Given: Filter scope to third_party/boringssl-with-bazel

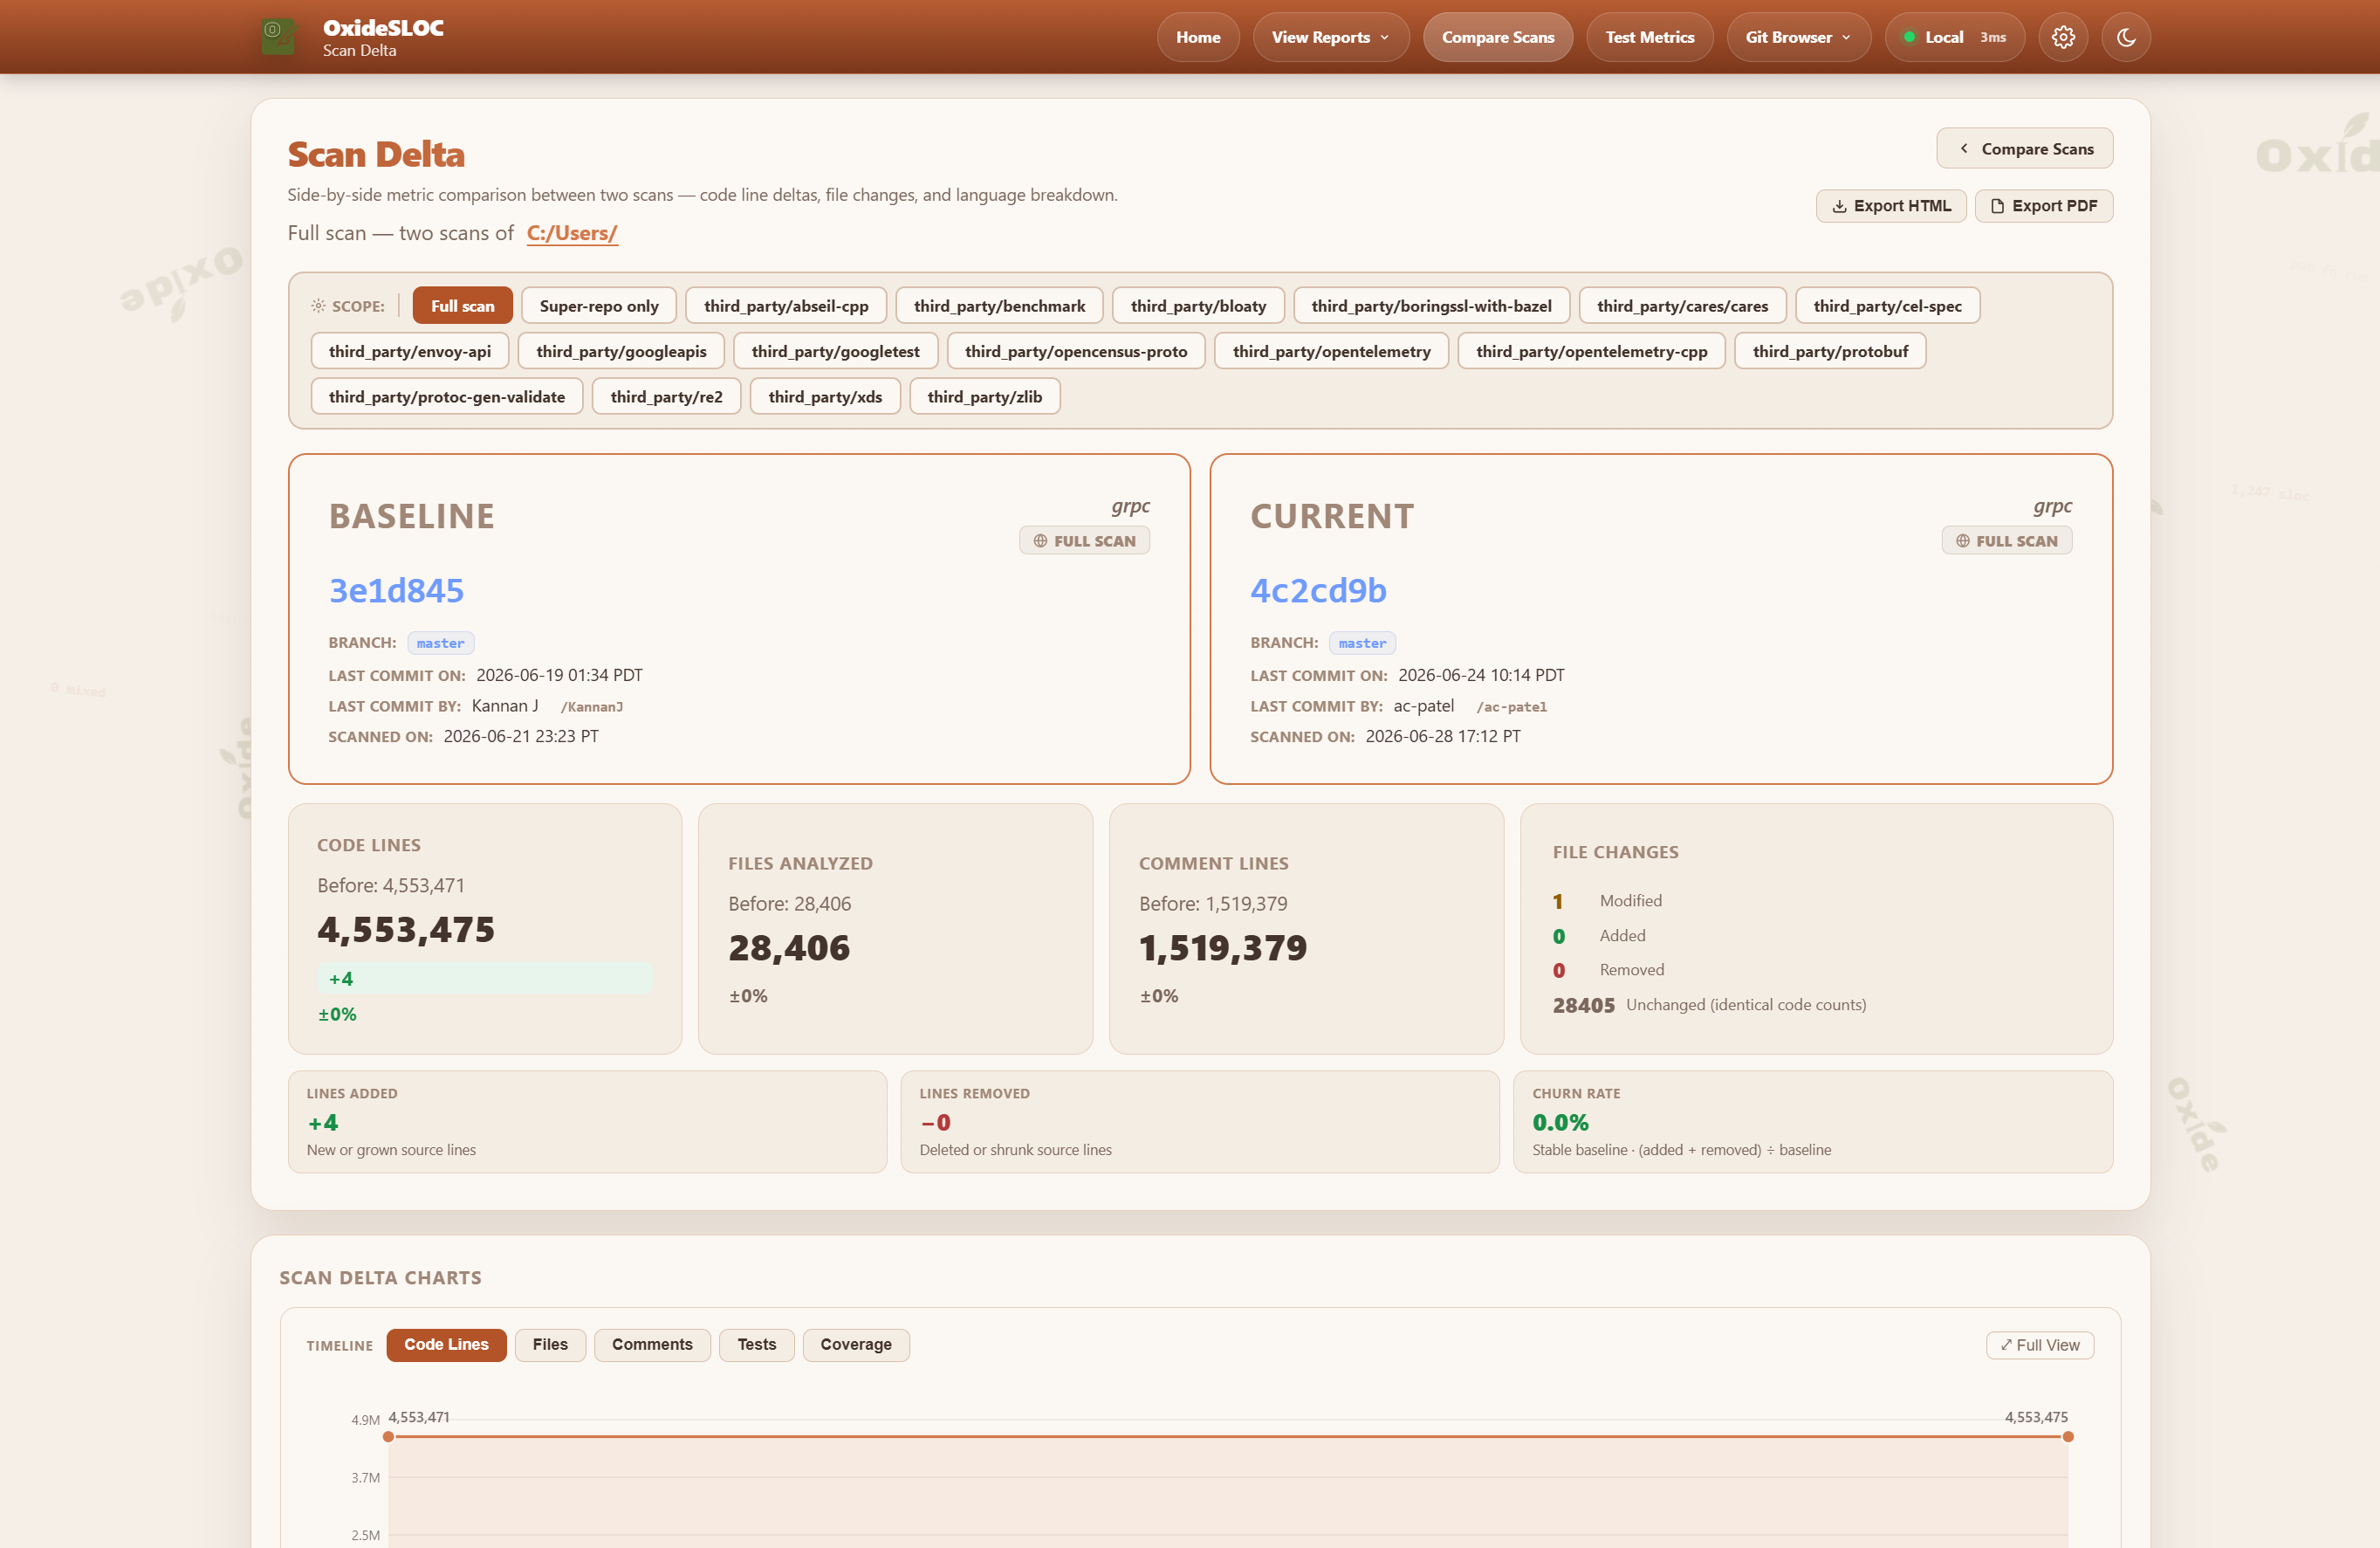Looking at the screenshot, I should coord(1431,306).
